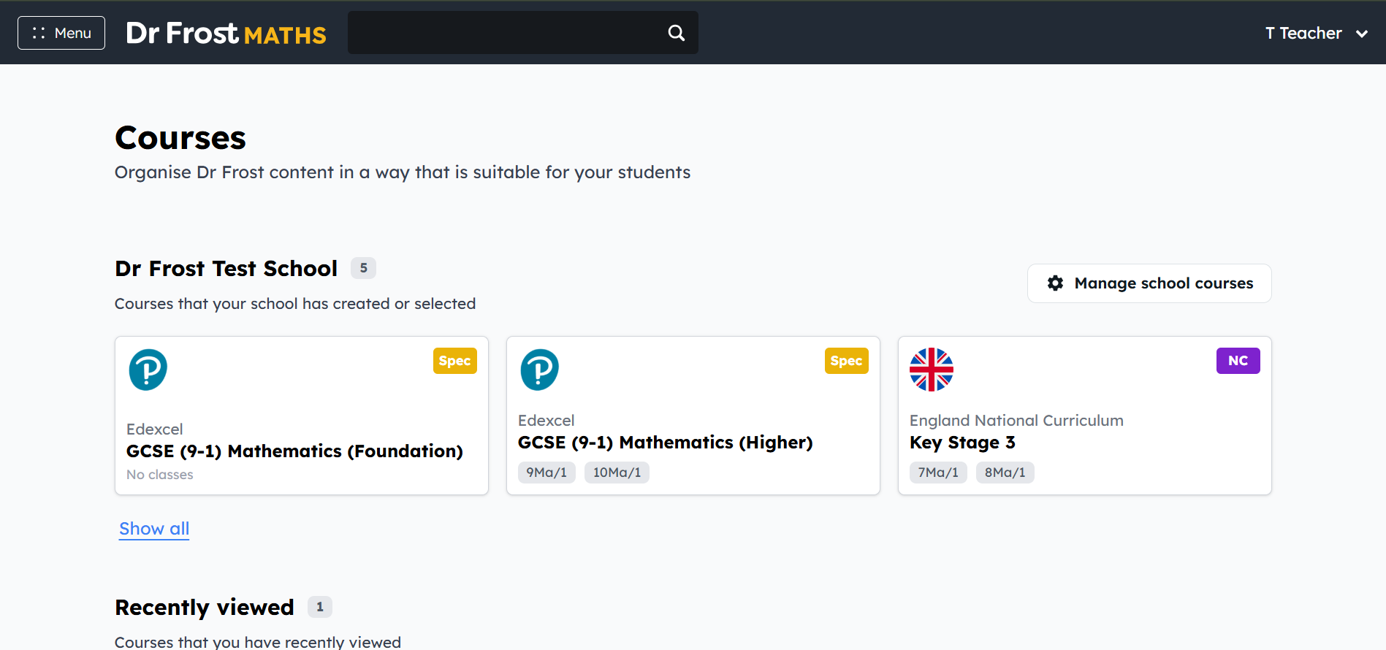This screenshot has height=650, width=1386.
Task: Open the GCSE Mathematics (Foundation) course card
Action: pyautogui.click(x=302, y=416)
